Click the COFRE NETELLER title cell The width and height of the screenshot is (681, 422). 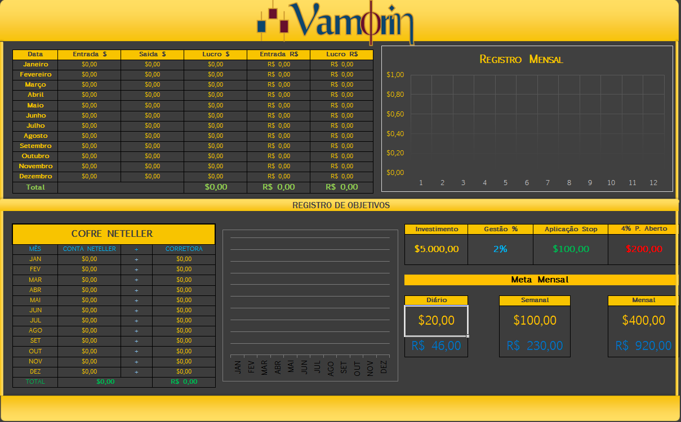(x=114, y=234)
